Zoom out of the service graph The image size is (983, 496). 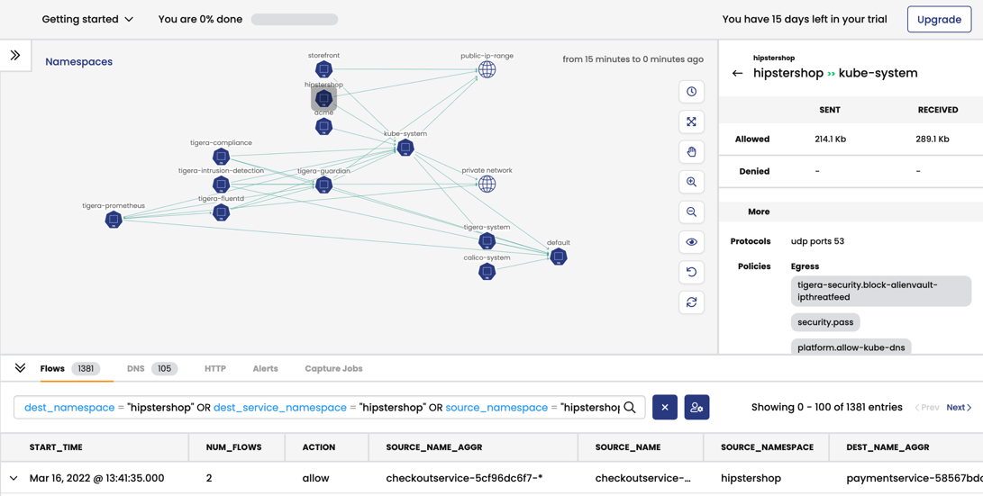pyautogui.click(x=691, y=212)
